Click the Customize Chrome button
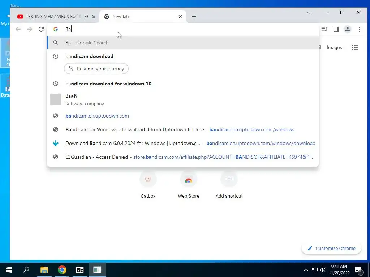Image resolution: width=370 pixels, height=277 pixels. [x=331, y=248]
